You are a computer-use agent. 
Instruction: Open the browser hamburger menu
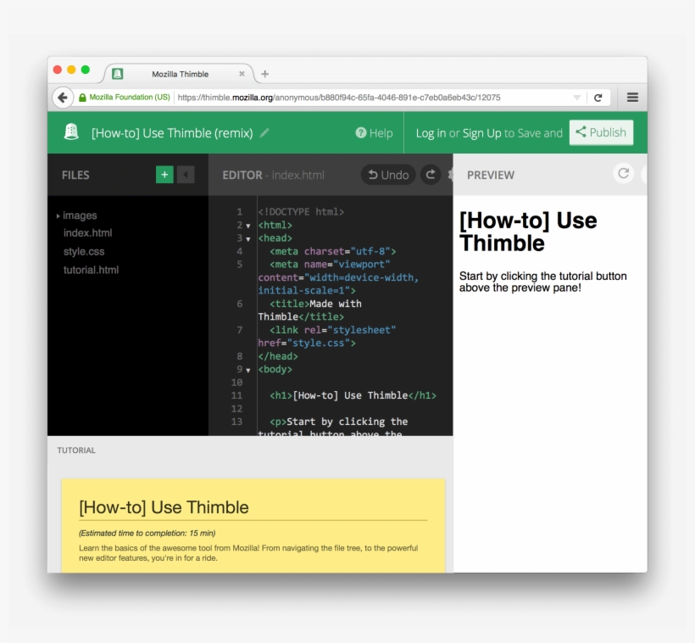(x=632, y=98)
